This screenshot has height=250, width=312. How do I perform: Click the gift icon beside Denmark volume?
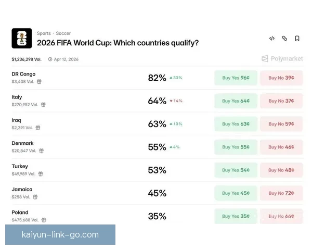click(x=42, y=151)
